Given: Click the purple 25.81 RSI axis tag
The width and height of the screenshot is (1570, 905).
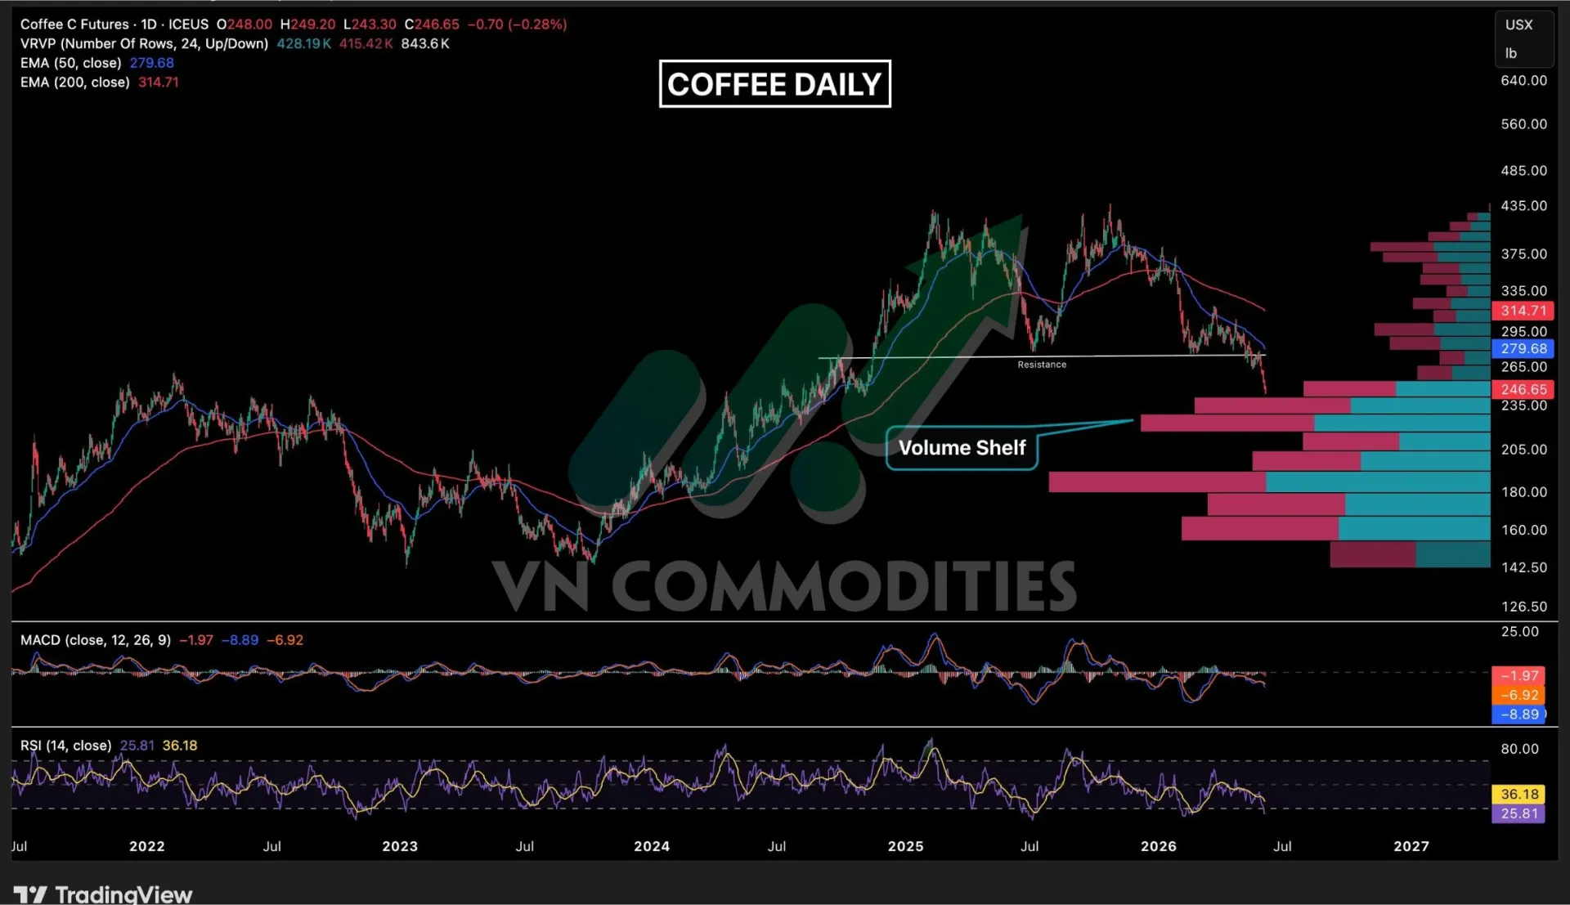Looking at the screenshot, I should [1518, 814].
